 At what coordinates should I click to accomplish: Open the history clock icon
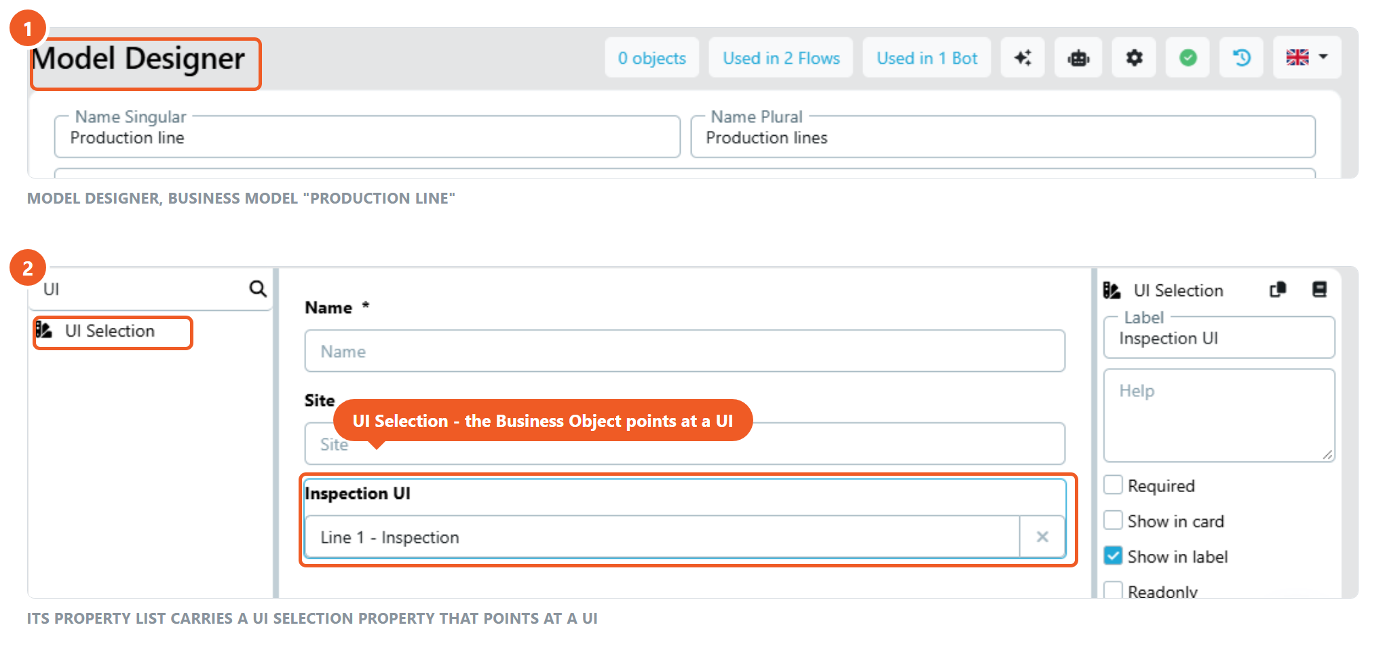tap(1242, 58)
